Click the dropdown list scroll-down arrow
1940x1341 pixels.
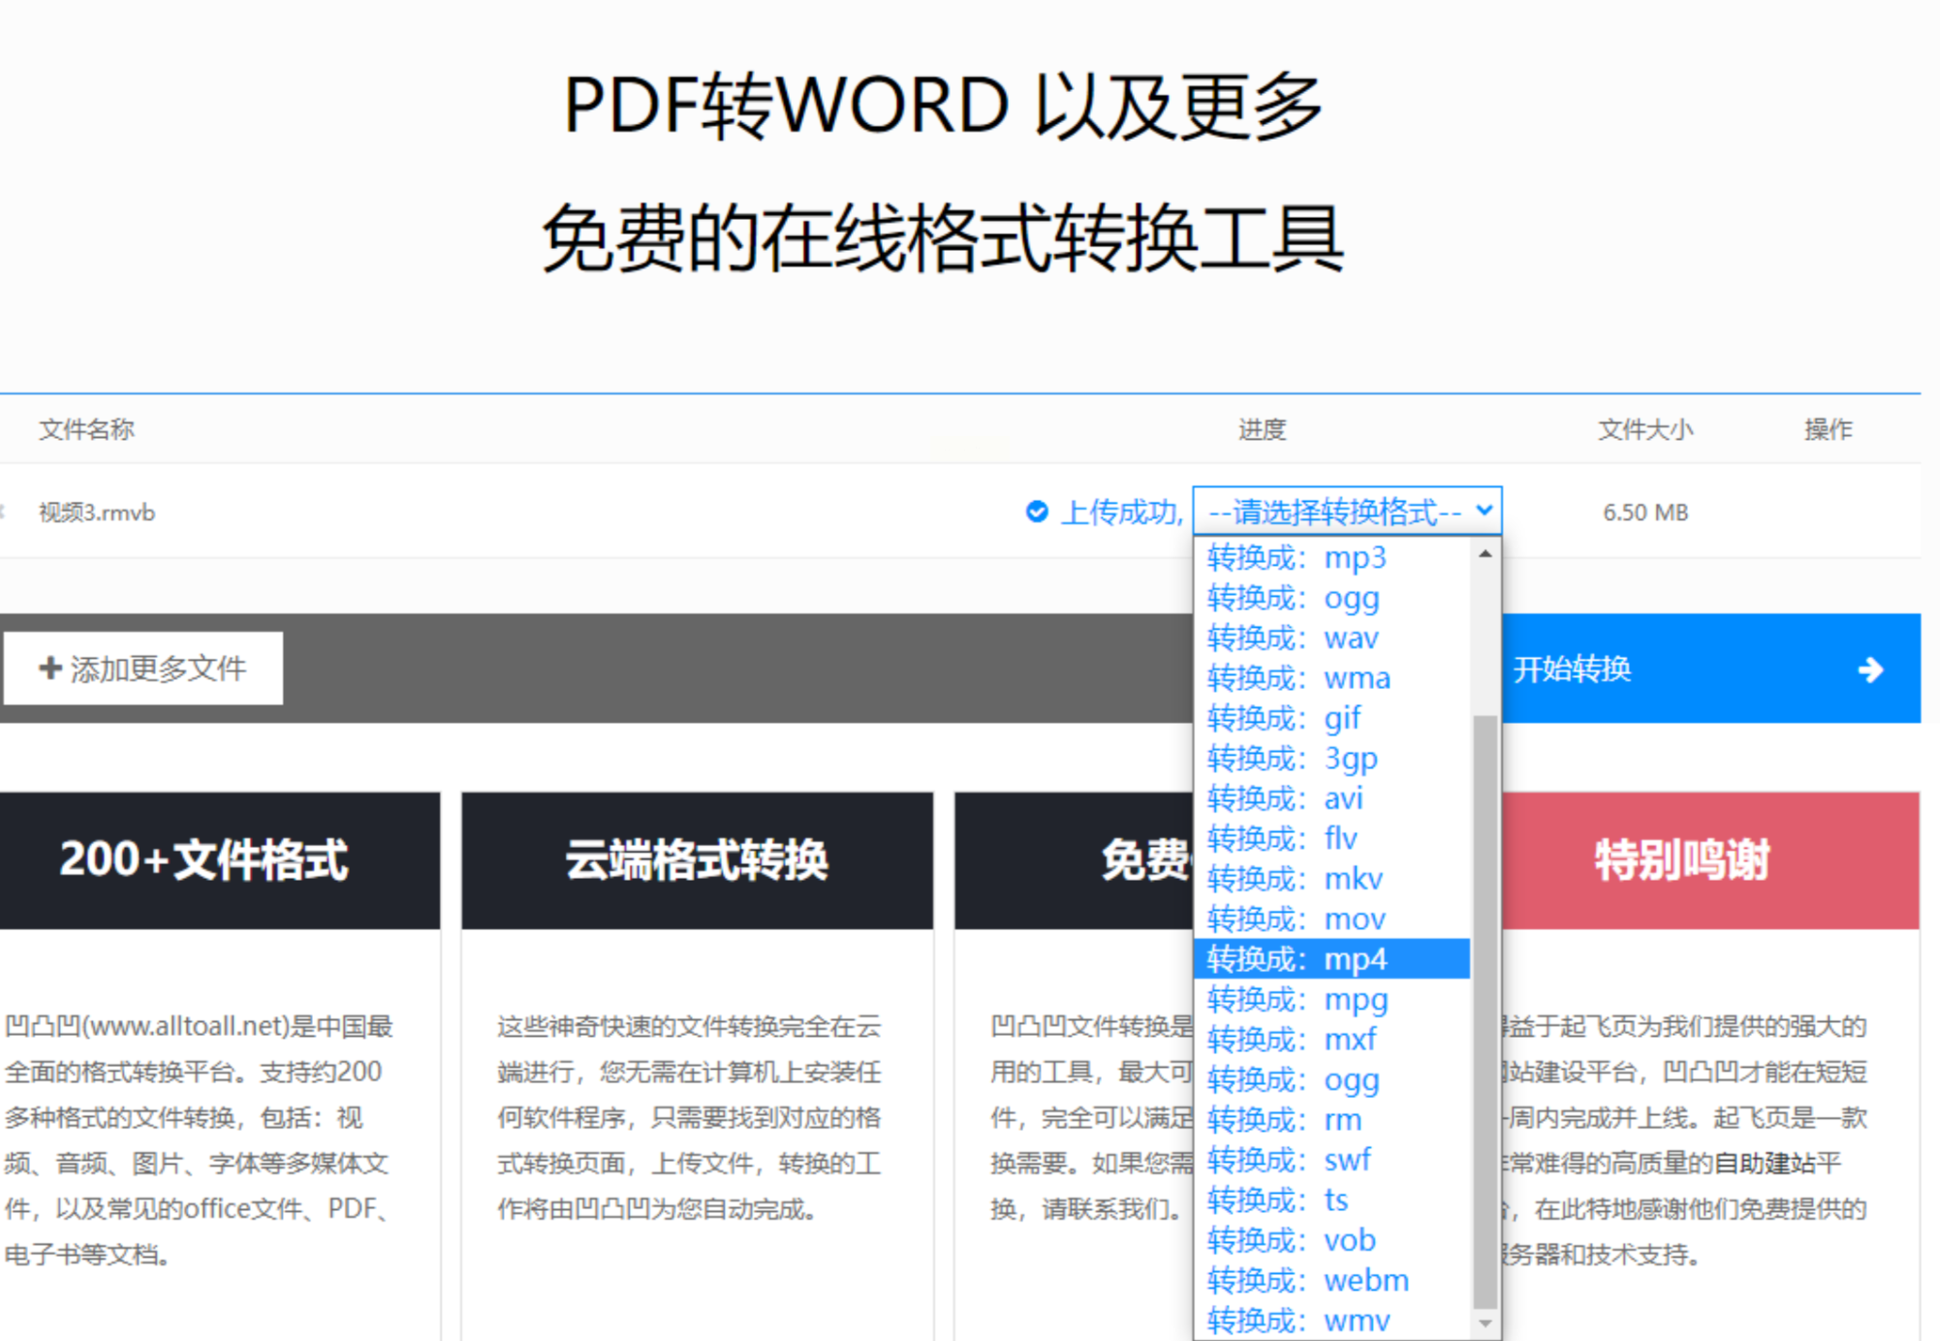point(1485,1323)
